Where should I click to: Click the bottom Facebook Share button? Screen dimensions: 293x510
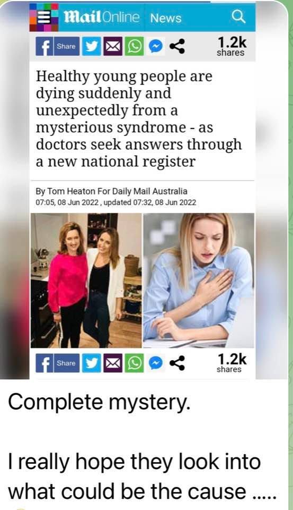tap(57, 363)
